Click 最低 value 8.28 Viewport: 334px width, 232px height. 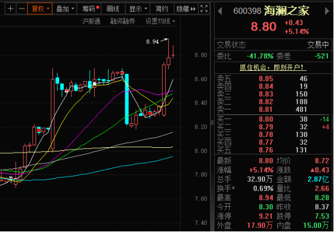[322, 198]
